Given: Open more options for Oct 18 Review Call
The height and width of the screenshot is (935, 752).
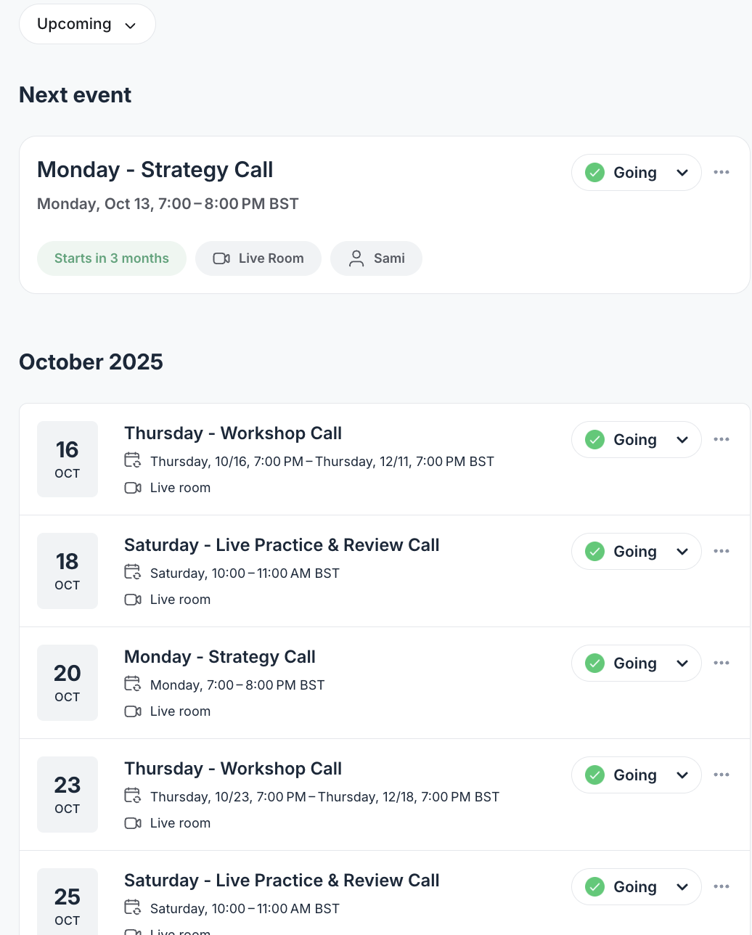Looking at the screenshot, I should (x=721, y=551).
